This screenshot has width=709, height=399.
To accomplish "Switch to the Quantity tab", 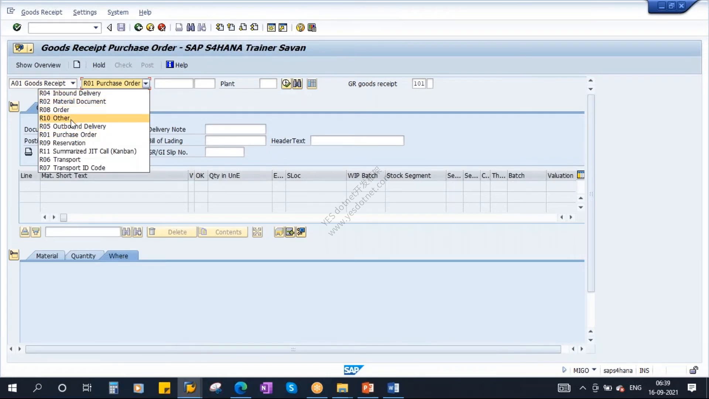I will point(83,256).
